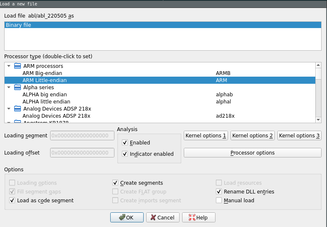Viewport: 327px width, 227px height.
Task: Collapse the Analog Devices ADSP 218x group
Action: (9, 109)
